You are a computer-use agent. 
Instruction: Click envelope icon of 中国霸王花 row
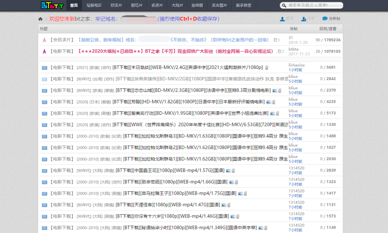point(45,171)
